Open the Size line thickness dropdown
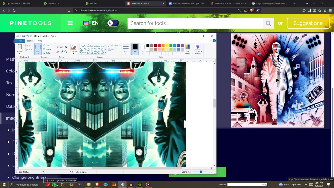This screenshot has width=334, height=188. click(x=126, y=49)
